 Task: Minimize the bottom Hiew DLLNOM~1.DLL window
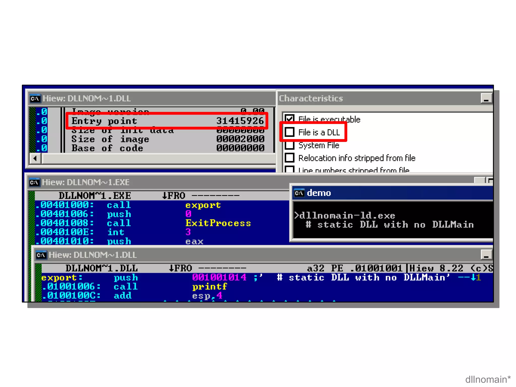pyautogui.click(x=486, y=255)
